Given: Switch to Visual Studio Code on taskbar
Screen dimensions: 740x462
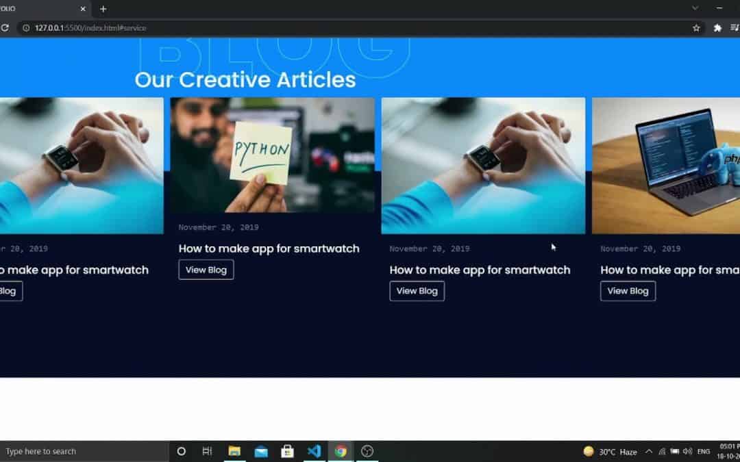Looking at the screenshot, I should pyautogui.click(x=314, y=451).
